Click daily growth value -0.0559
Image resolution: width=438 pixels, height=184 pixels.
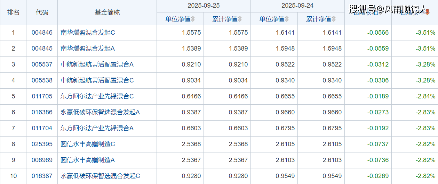pyautogui.click(x=378, y=49)
